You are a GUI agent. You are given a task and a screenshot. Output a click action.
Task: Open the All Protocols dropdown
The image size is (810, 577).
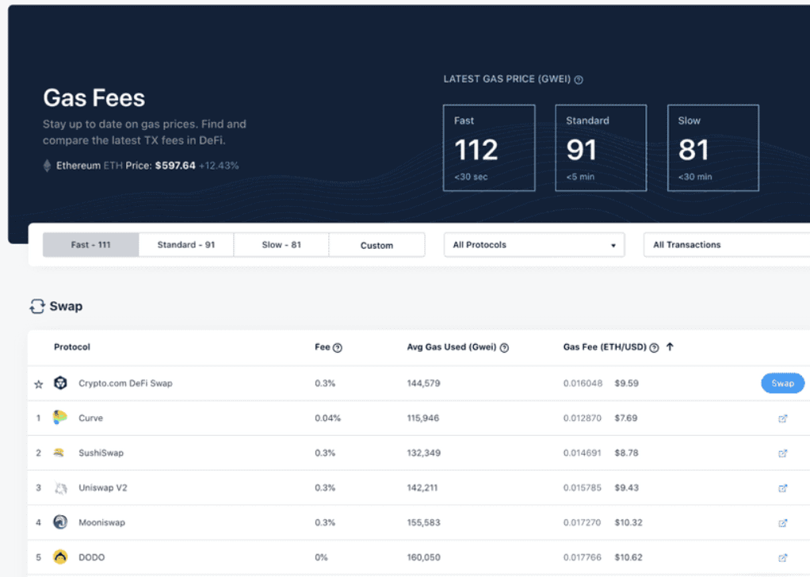533,245
